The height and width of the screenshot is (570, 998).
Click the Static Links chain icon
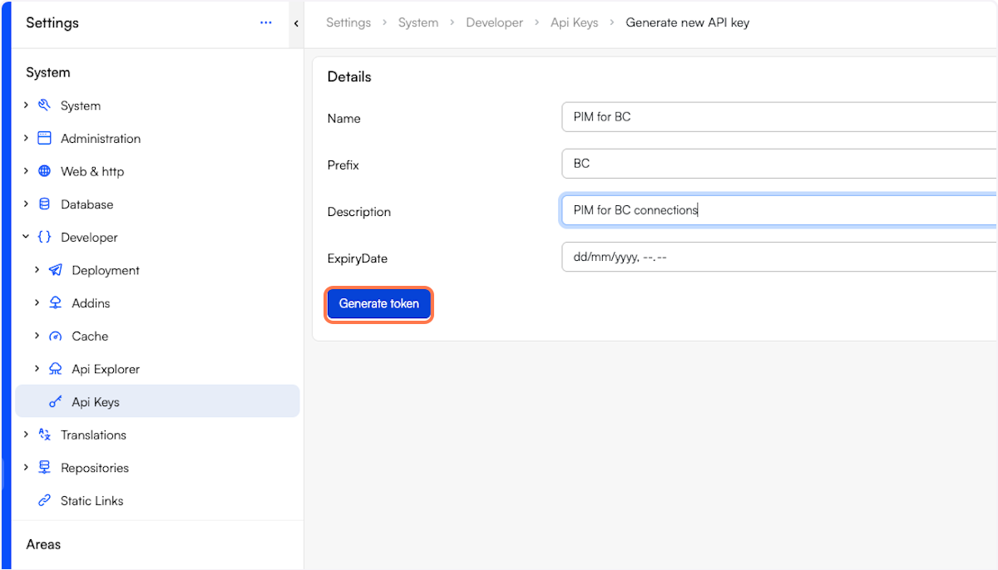45,501
